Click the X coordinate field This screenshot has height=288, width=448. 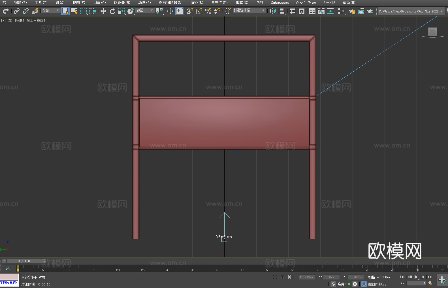pos(307,277)
